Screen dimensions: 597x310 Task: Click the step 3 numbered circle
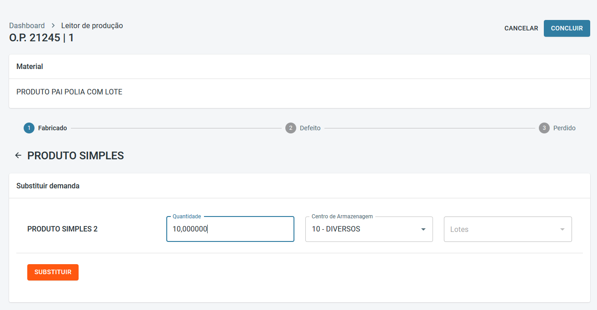point(544,128)
